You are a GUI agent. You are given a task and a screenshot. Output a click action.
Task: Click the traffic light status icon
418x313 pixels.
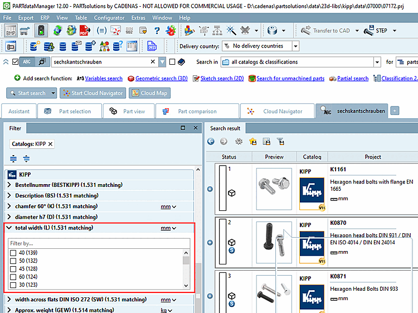[41, 31]
